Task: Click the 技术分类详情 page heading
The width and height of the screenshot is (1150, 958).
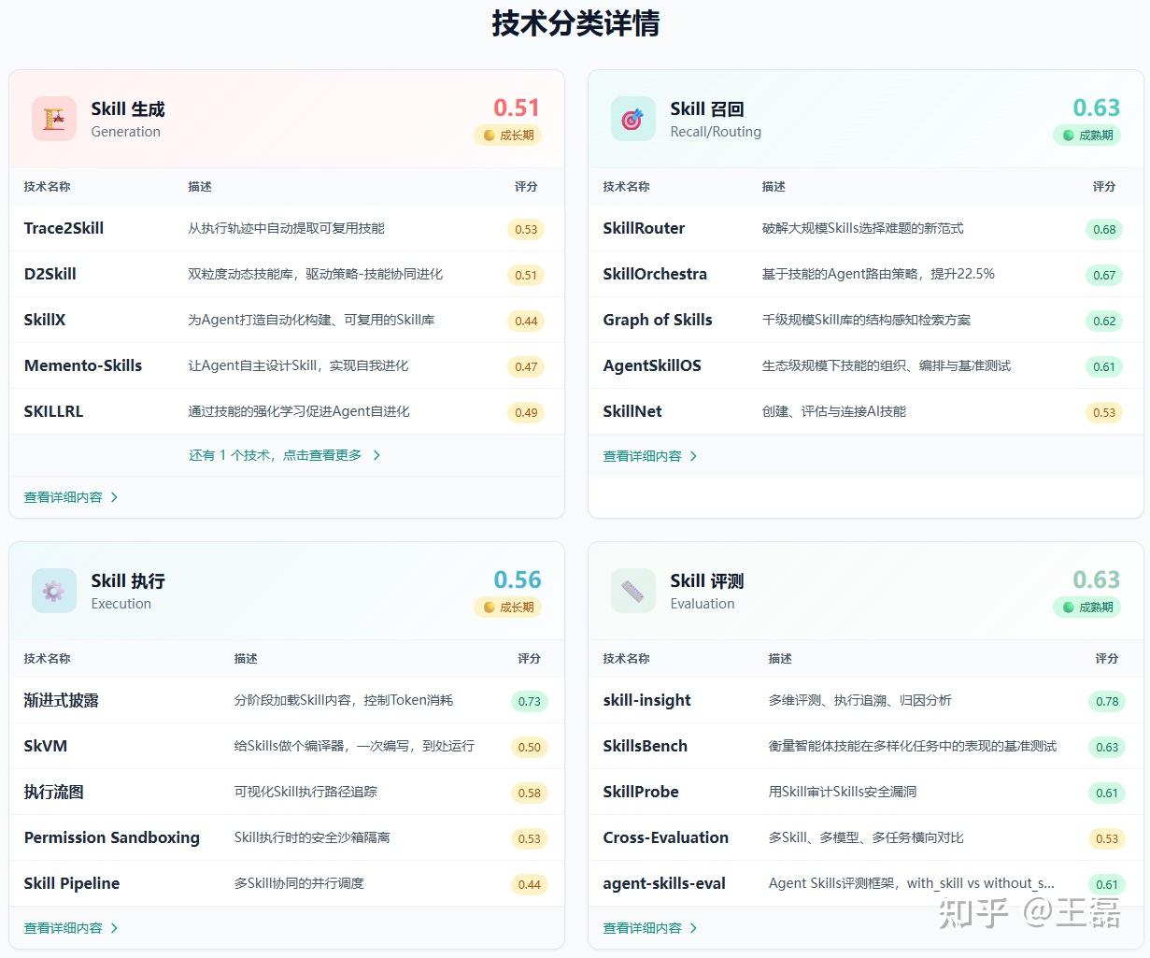Action: [575, 23]
